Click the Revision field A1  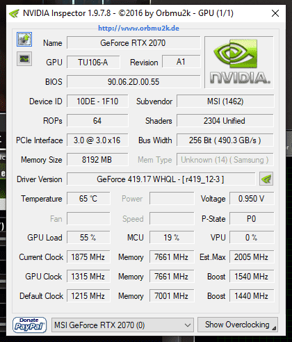(x=181, y=62)
